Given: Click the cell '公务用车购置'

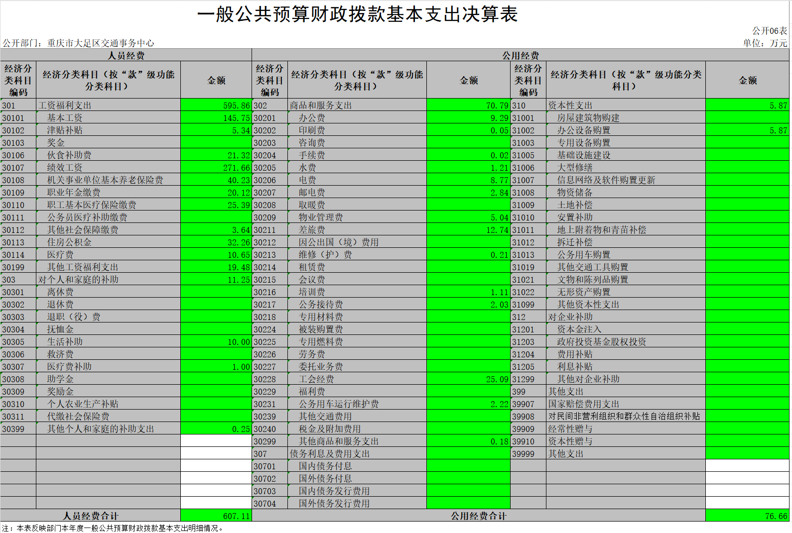Looking at the screenshot, I should click(x=626, y=254).
